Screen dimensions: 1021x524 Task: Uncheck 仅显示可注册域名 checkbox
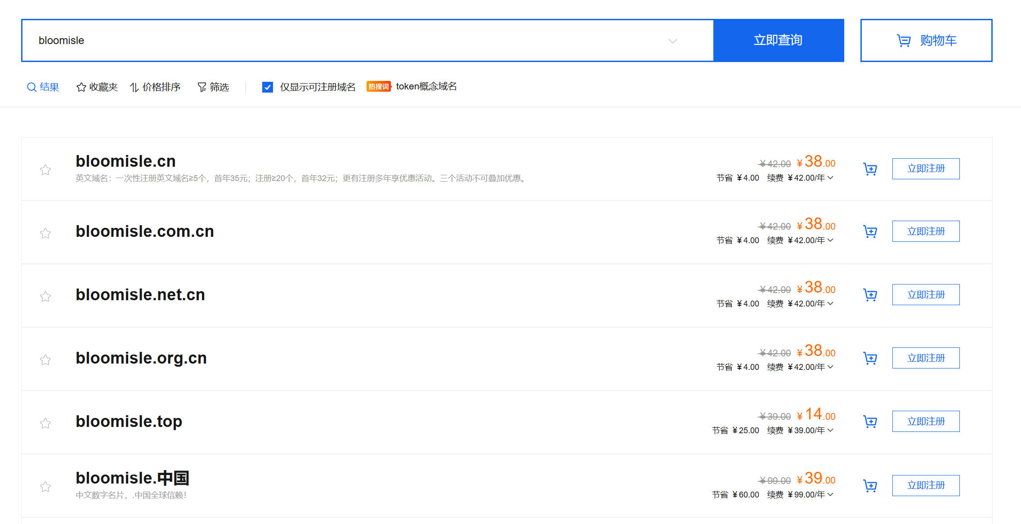(x=268, y=87)
